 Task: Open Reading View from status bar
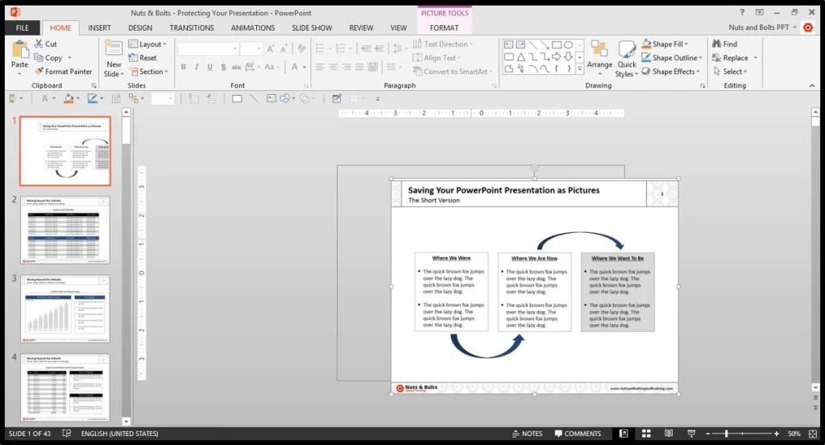click(669, 434)
